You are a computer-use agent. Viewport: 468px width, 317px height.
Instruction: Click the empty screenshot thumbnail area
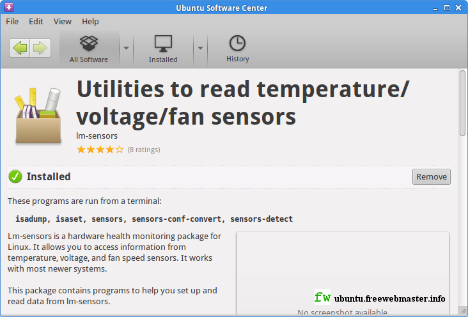pyautogui.click(x=342, y=272)
